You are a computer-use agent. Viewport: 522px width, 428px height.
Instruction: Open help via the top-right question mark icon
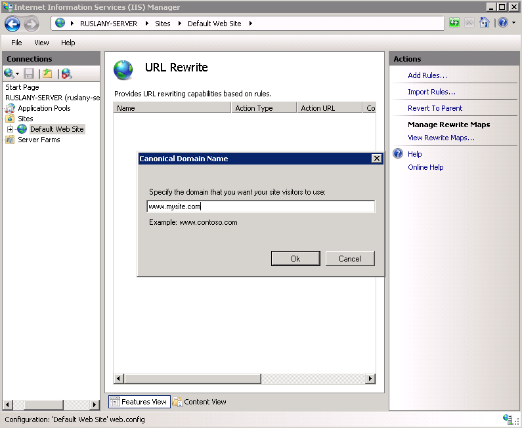[503, 22]
